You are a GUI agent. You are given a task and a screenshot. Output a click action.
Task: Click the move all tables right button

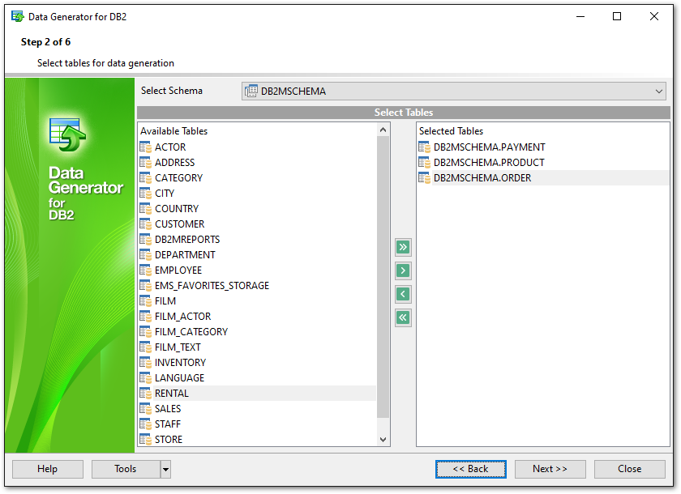(x=403, y=247)
